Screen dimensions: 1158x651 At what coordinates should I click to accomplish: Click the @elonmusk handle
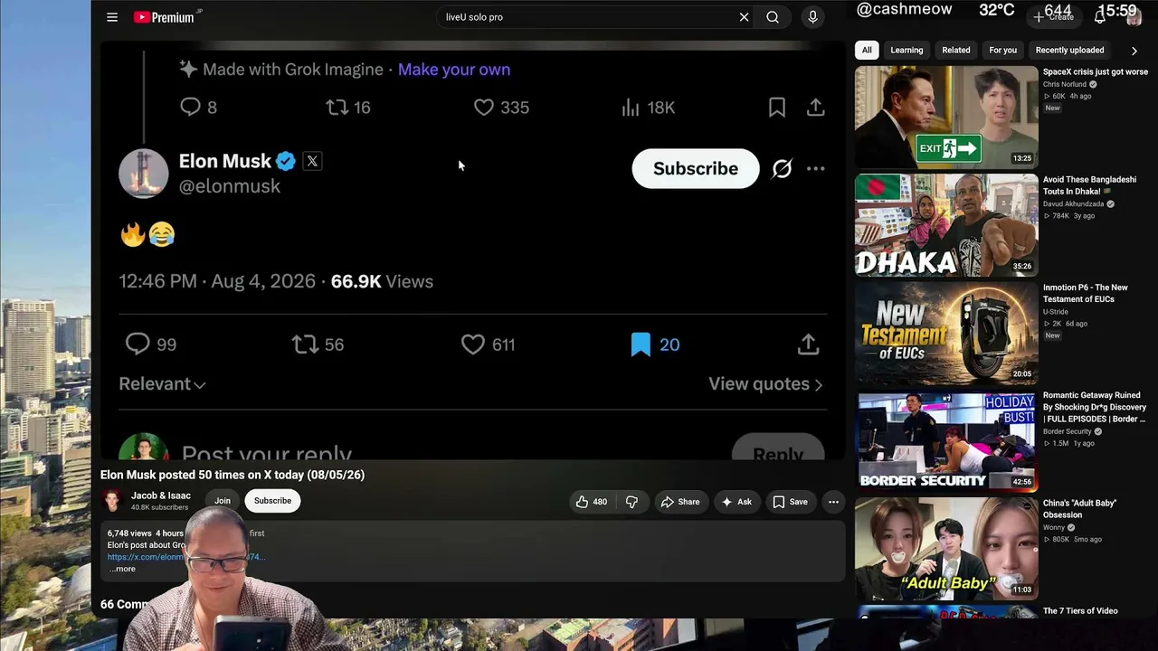230,186
